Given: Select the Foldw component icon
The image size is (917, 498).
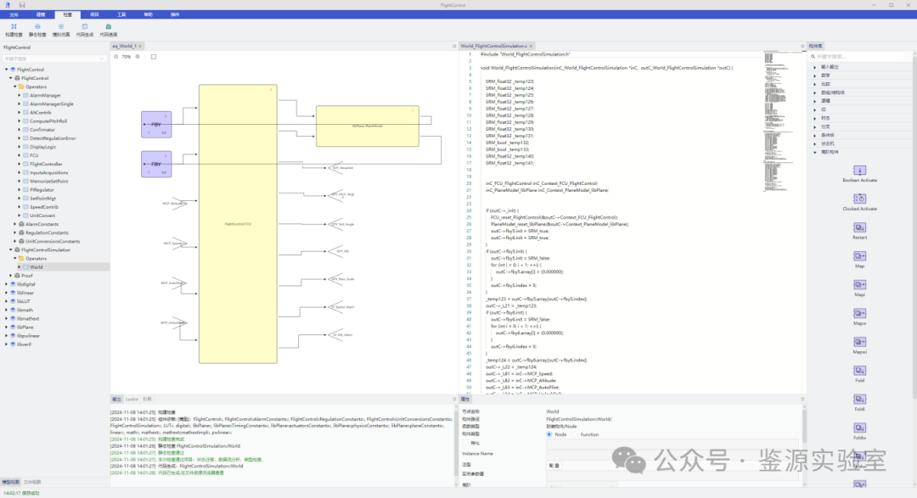Looking at the screenshot, I should point(859,428).
